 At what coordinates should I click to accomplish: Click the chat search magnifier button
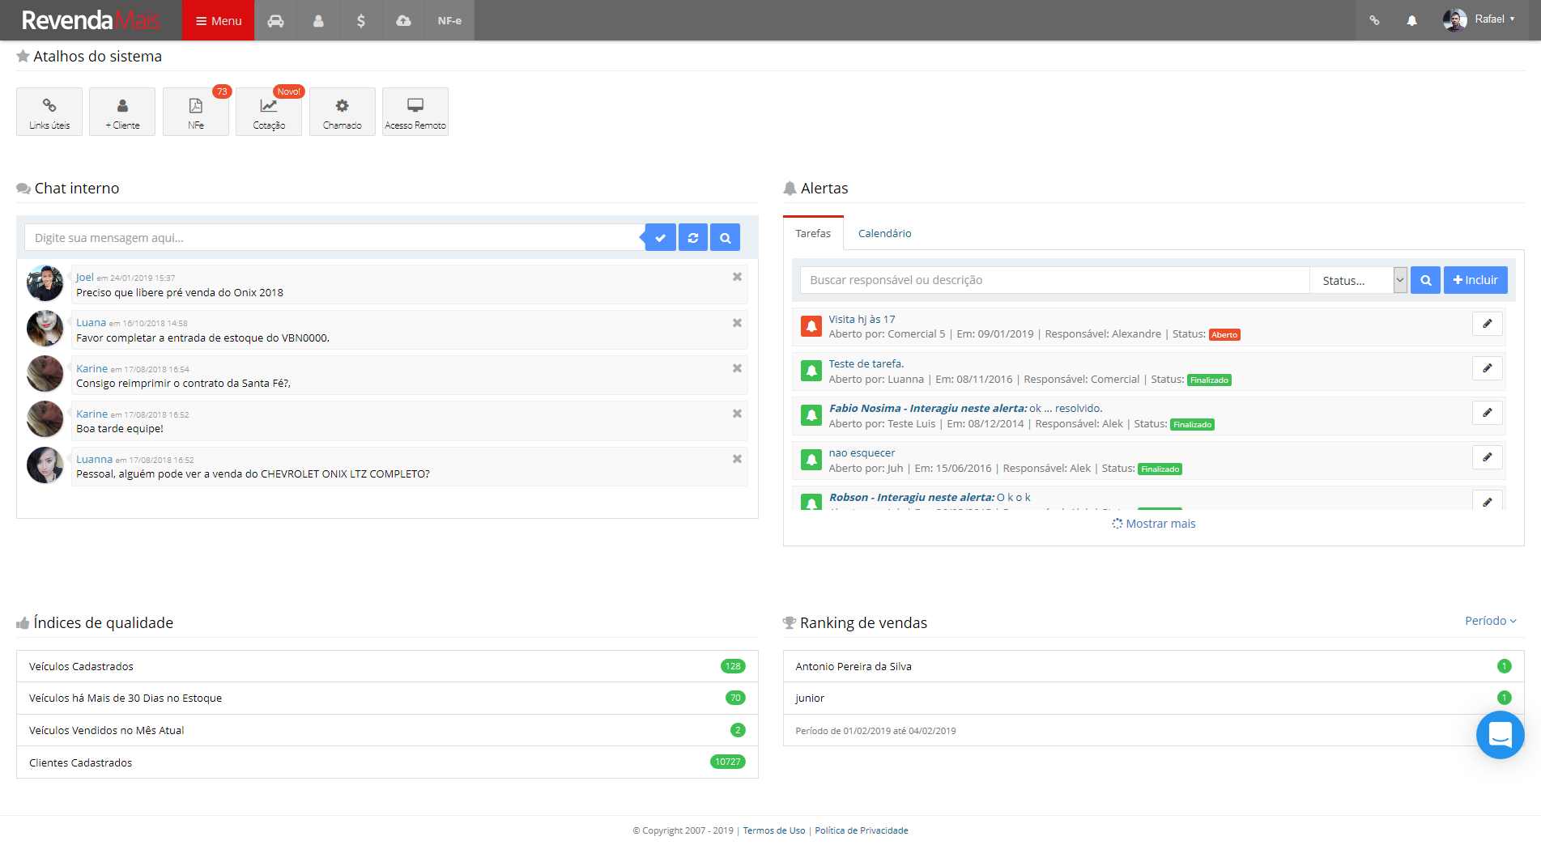point(725,238)
